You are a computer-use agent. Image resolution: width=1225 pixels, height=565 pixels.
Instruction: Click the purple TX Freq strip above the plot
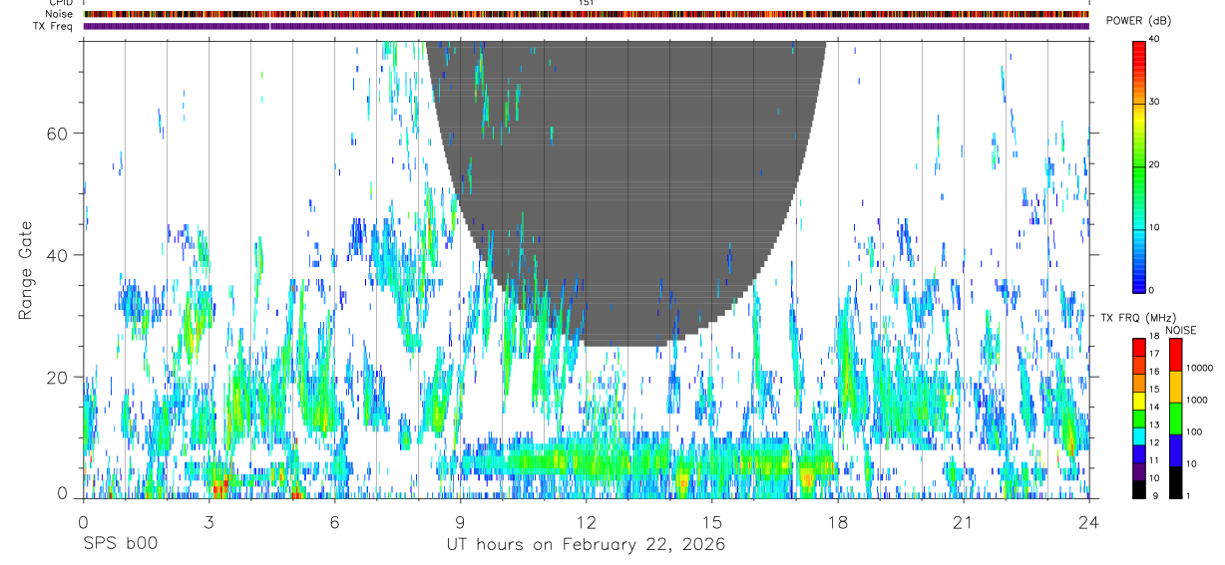[586, 26]
